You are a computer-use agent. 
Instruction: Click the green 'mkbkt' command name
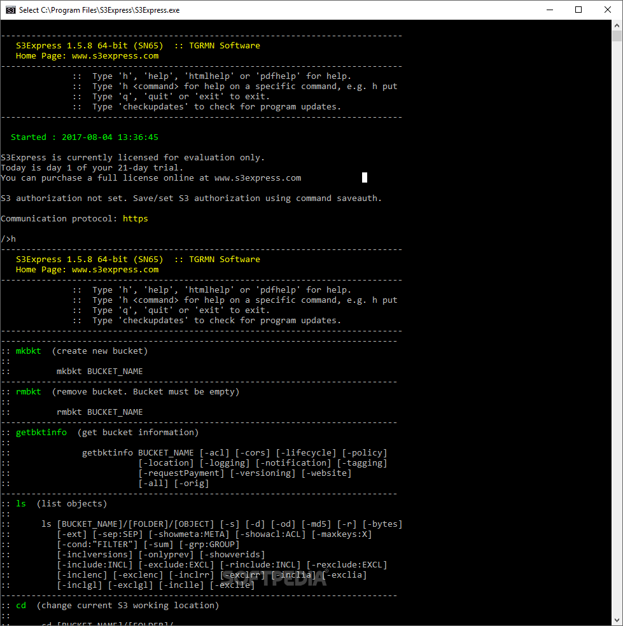(x=29, y=351)
